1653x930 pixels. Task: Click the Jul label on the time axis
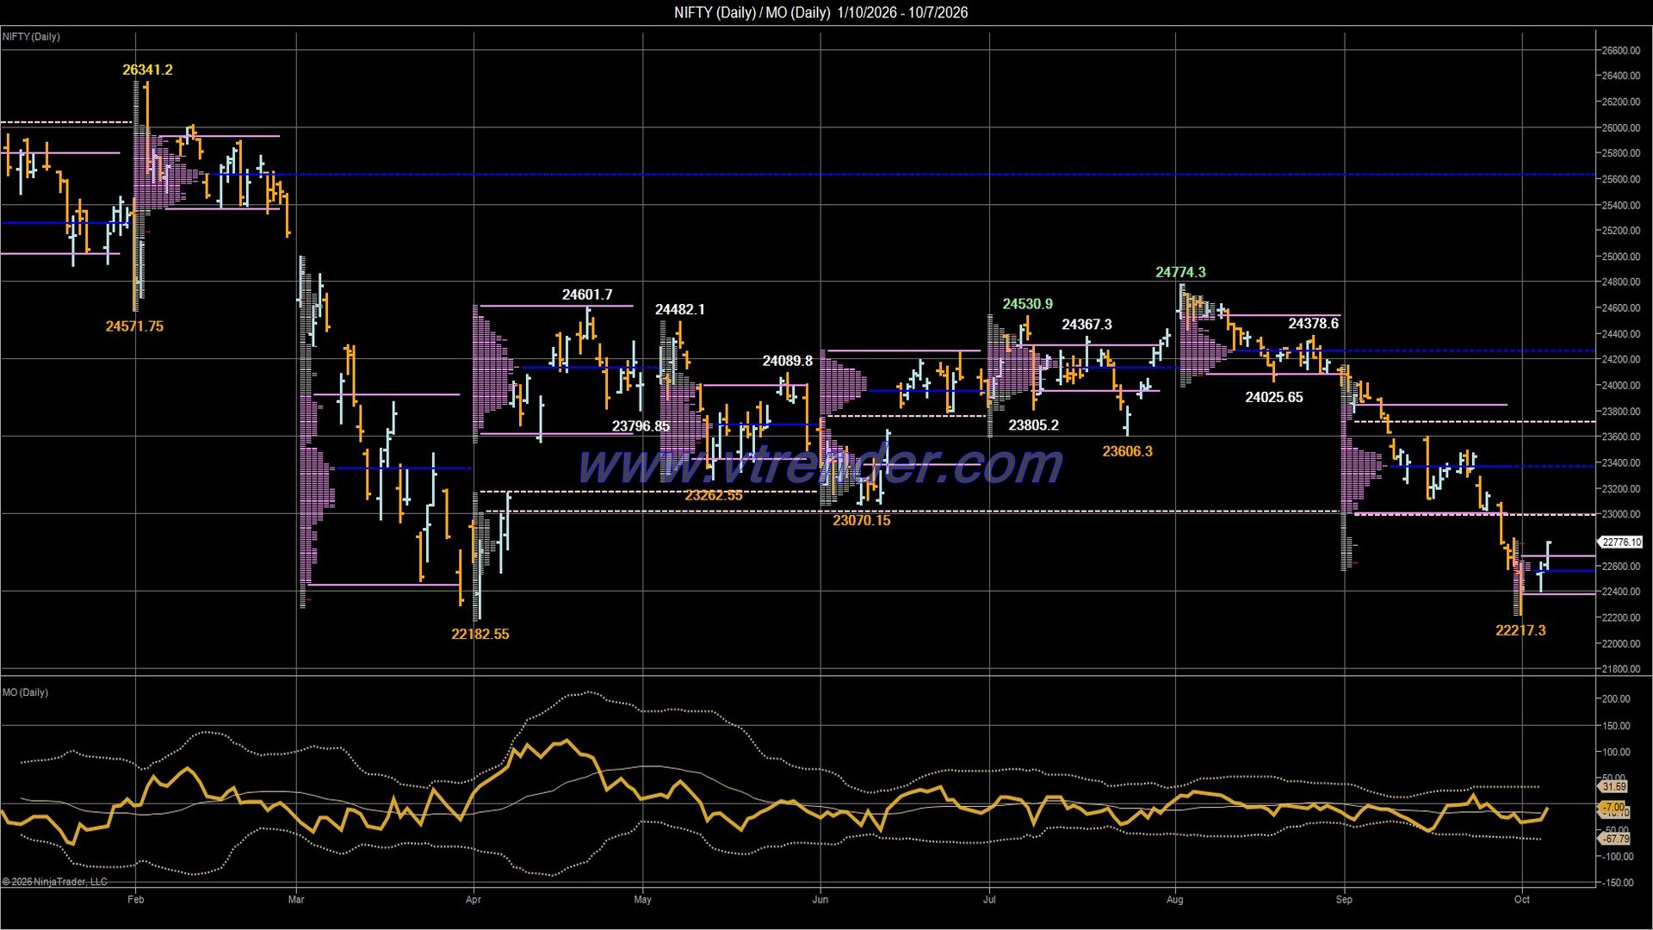[x=989, y=900]
